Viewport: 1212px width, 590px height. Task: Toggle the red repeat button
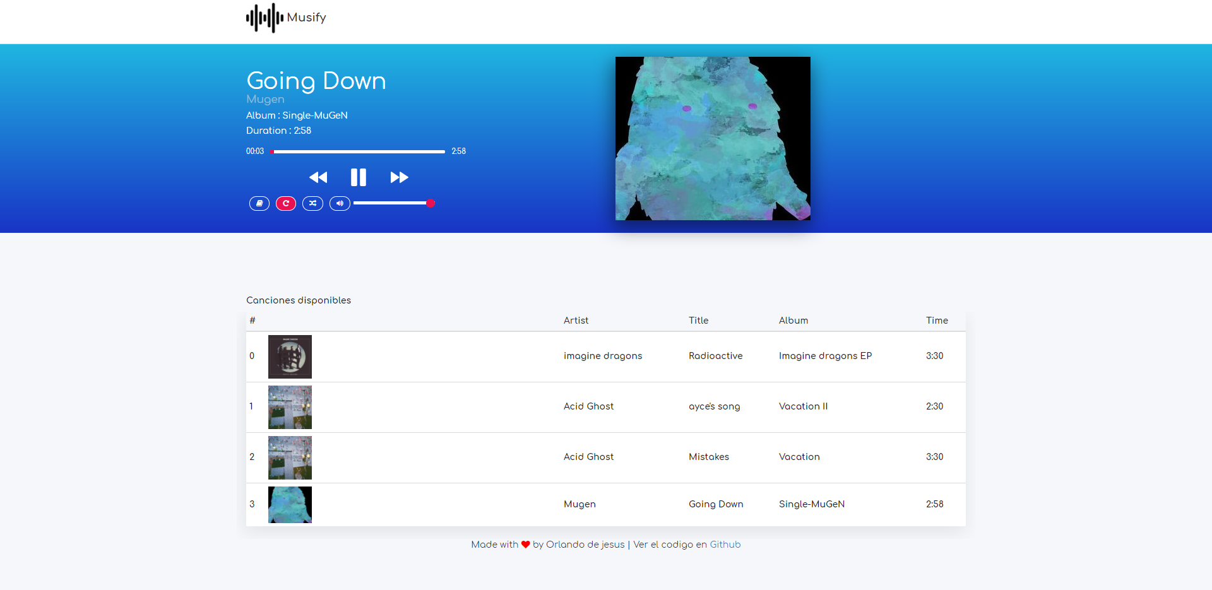tap(286, 203)
